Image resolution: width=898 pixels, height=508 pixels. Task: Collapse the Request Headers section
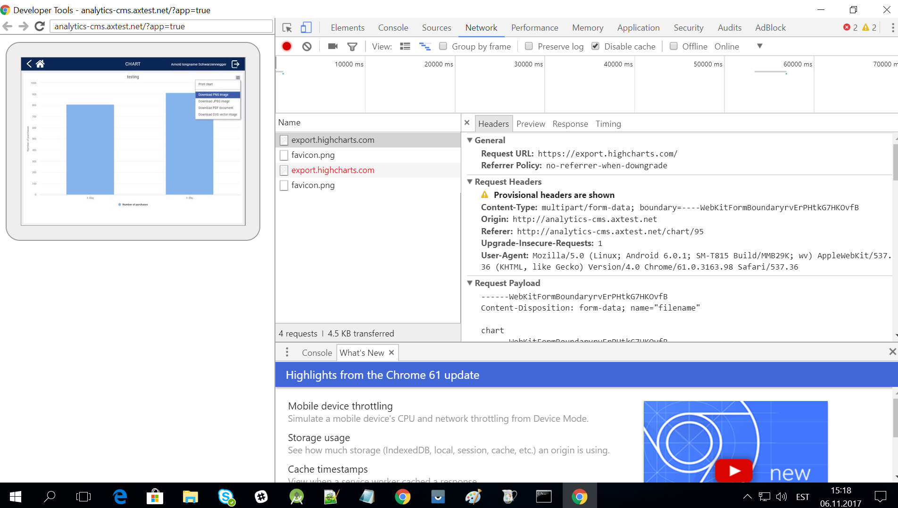tap(470, 181)
